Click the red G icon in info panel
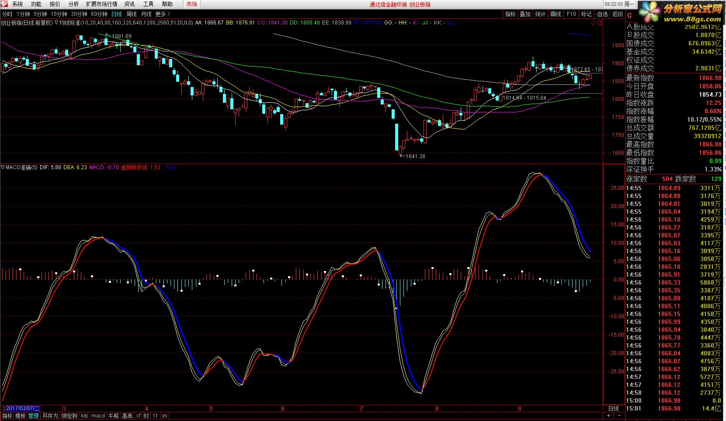726x421 pixels. pyautogui.click(x=630, y=16)
